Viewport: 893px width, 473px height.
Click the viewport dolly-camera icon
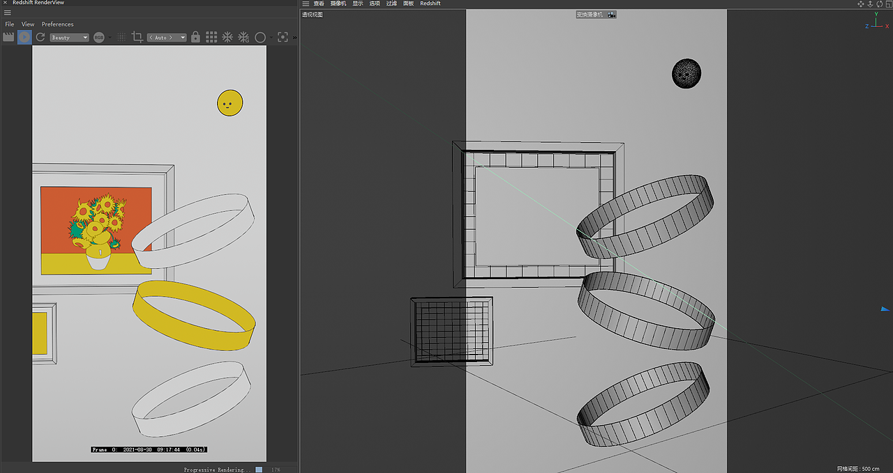click(870, 3)
